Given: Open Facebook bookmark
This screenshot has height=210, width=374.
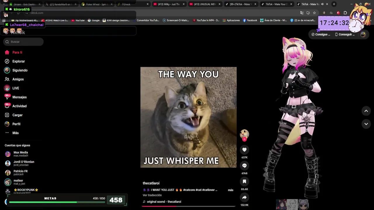Looking at the screenshot, I should pyautogui.click(x=250, y=20).
